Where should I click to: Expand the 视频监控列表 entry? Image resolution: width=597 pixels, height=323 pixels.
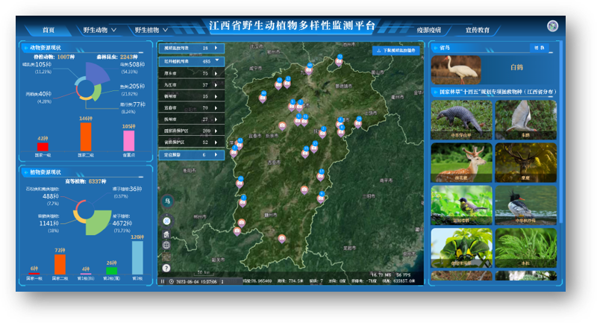tap(216, 48)
